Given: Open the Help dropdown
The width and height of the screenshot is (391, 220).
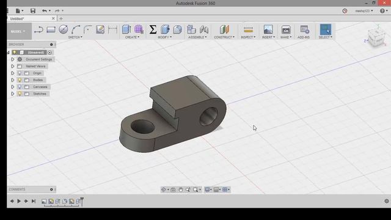Looking at the screenshot, I should (384, 11).
